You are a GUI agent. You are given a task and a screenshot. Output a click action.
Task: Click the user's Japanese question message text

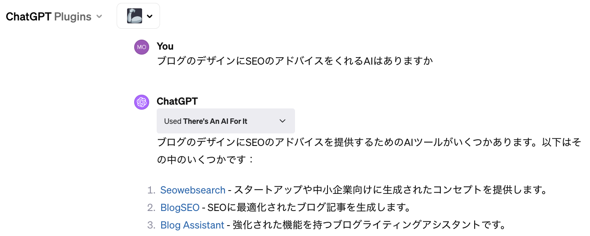tap(295, 61)
